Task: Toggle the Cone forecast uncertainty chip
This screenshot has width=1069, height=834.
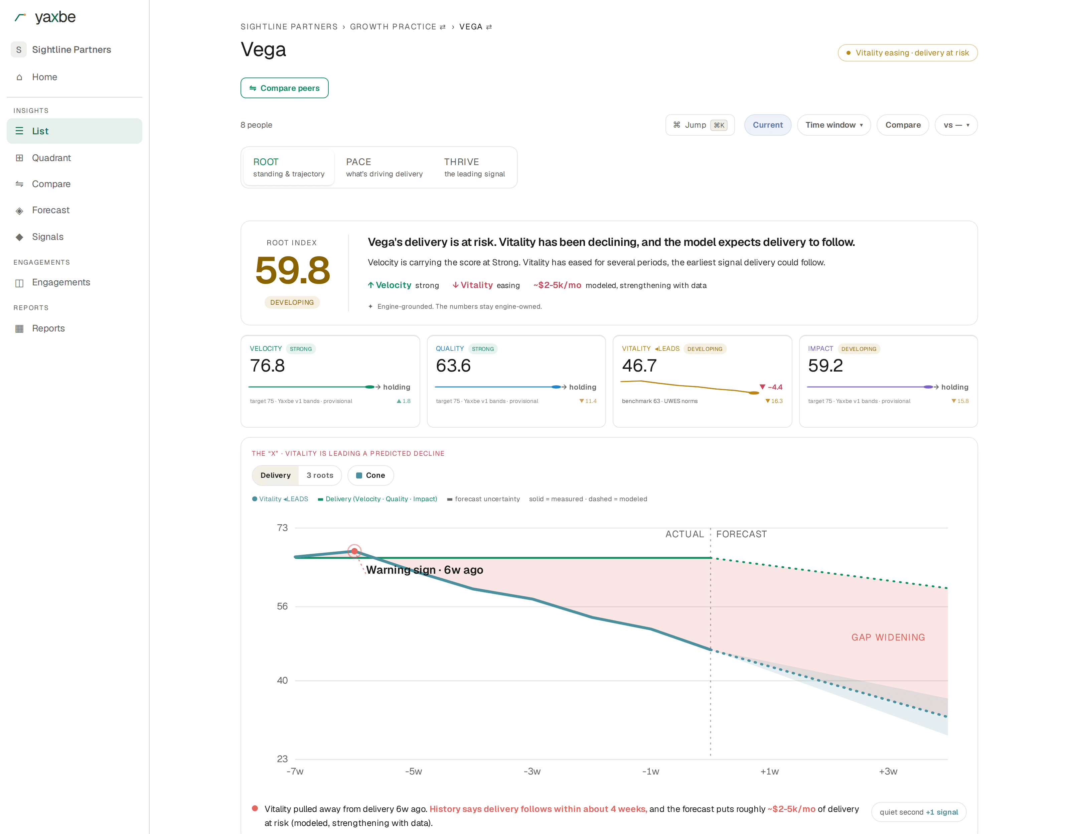Action: [370, 475]
